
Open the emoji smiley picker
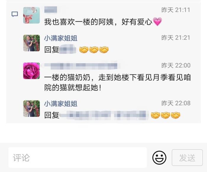(159, 158)
